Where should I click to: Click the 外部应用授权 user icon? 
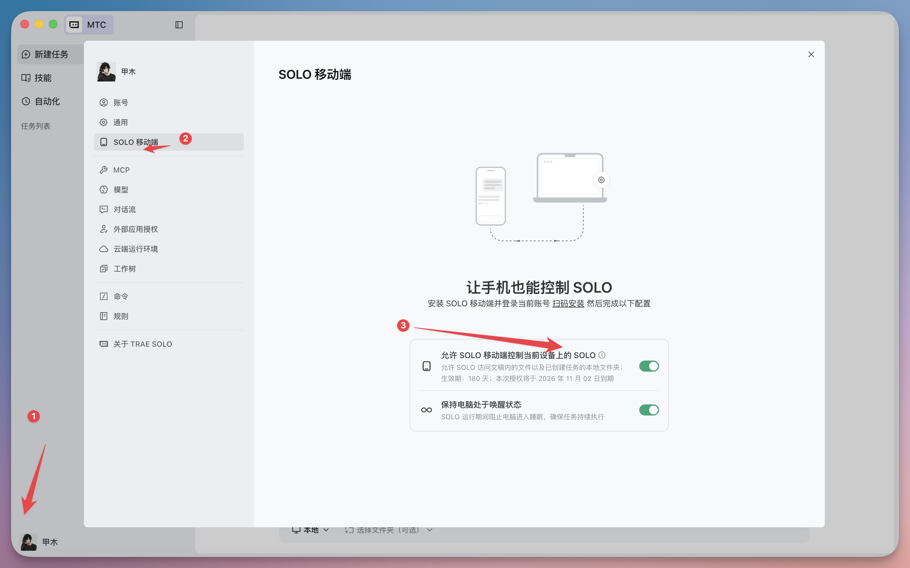click(104, 229)
